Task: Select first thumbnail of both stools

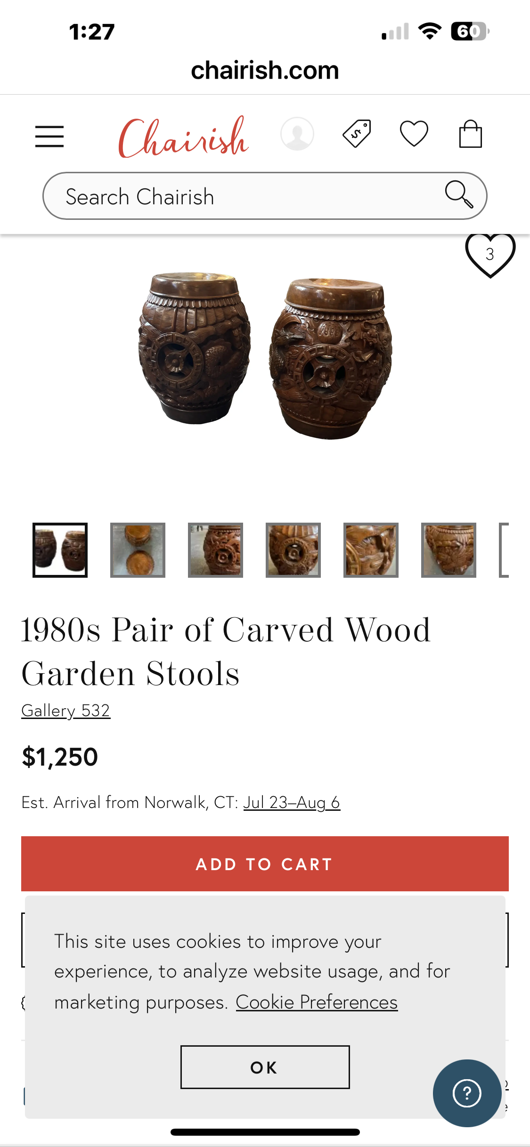Action: point(60,550)
